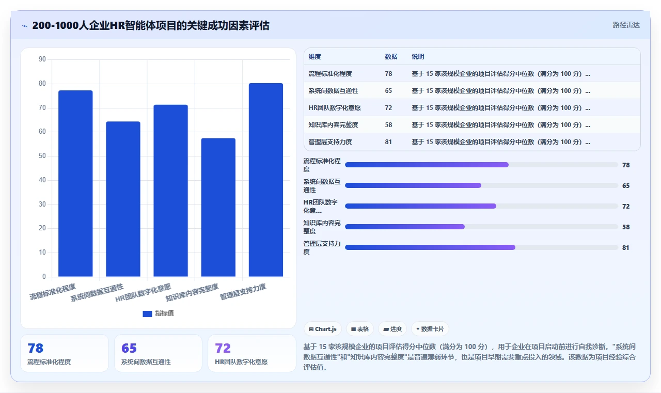Click description text in 管理层支持力度 table row

coord(501,142)
